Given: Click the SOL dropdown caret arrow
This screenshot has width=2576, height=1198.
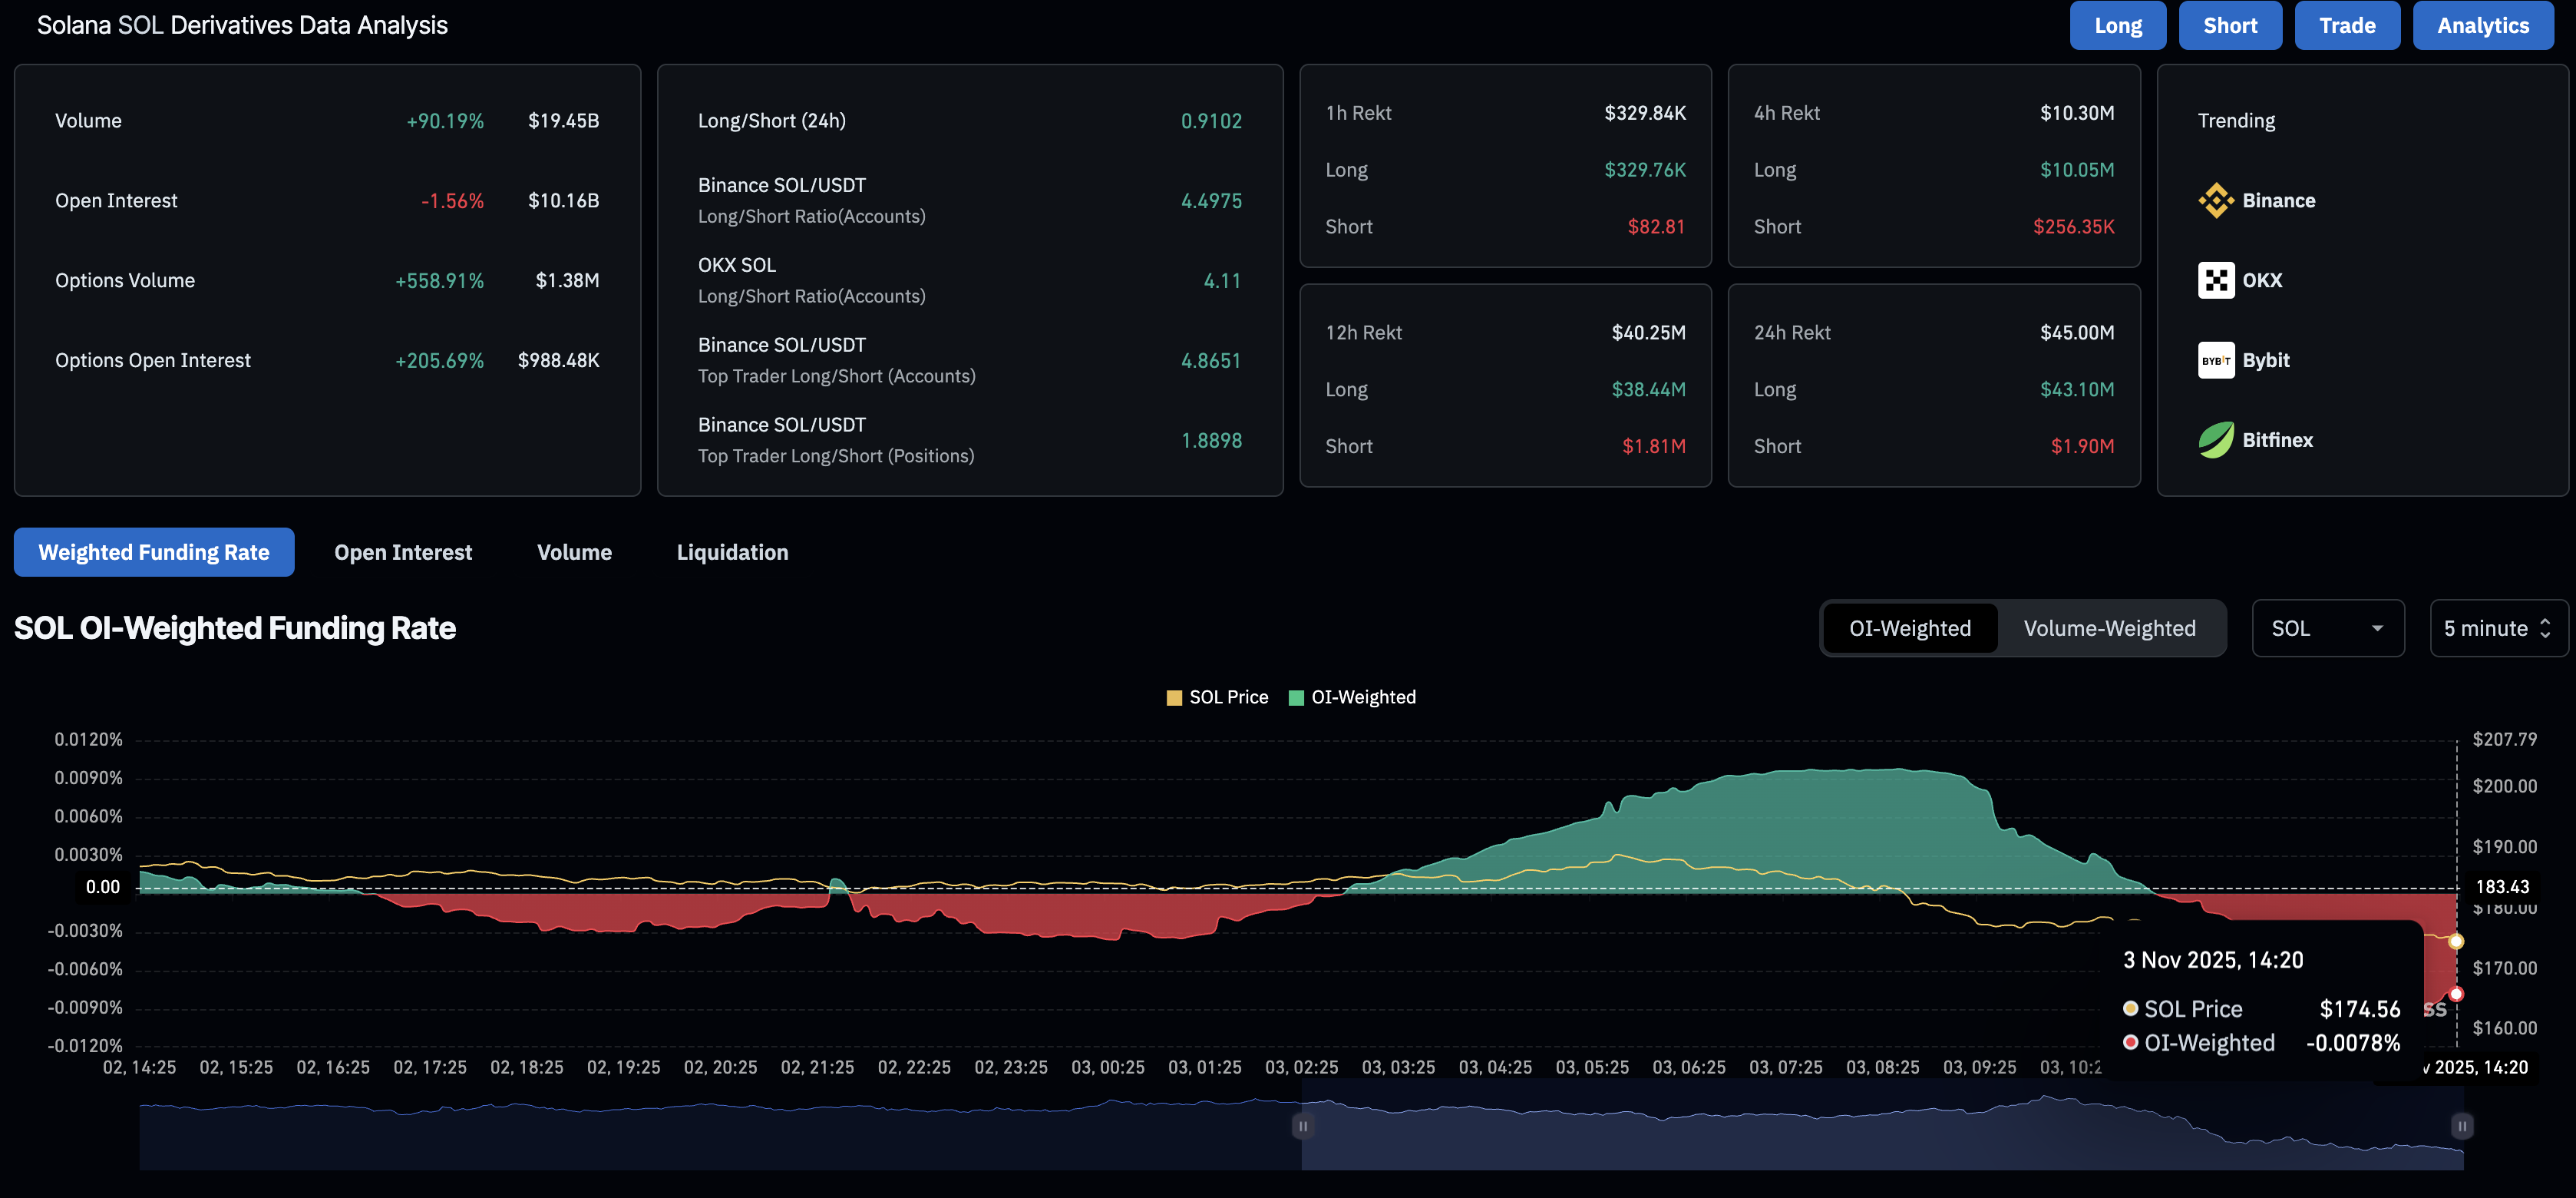Looking at the screenshot, I should 2377,628.
